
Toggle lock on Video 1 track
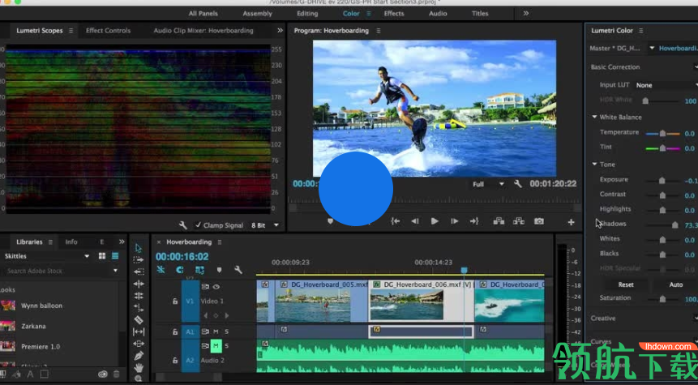tap(175, 302)
